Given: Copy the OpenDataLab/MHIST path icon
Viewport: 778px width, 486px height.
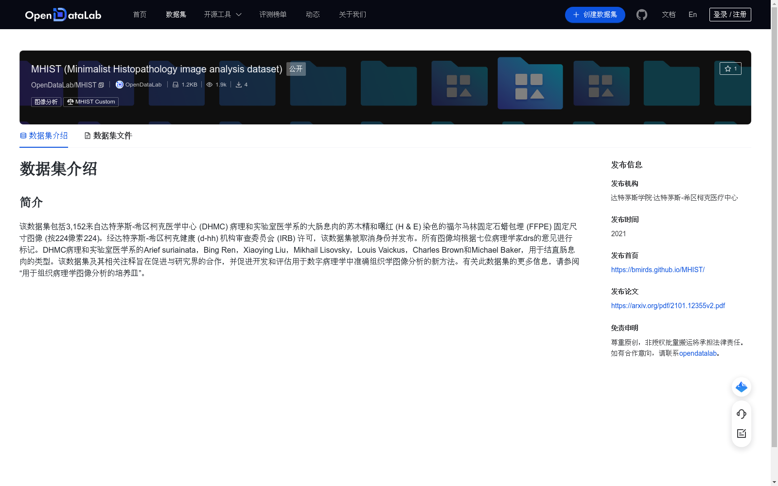Looking at the screenshot, I should click(x=101, y=85).
